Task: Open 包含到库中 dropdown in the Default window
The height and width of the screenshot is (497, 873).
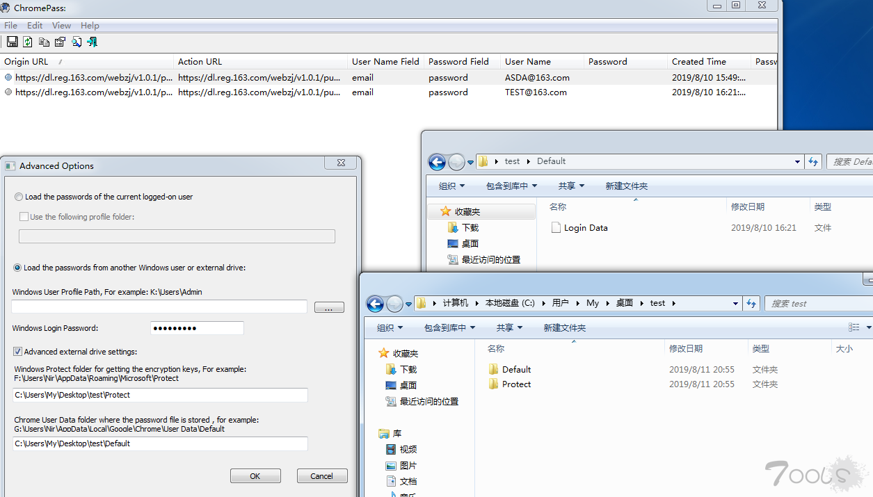Action: pyautogui.click(x=512, y=186)
